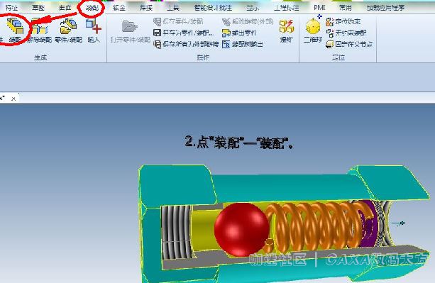435x283 pixels.
Task: Open the 钣金 (Sheet Metal) ribbon tab
Action: pyautogui.click(x=119, y=8)
